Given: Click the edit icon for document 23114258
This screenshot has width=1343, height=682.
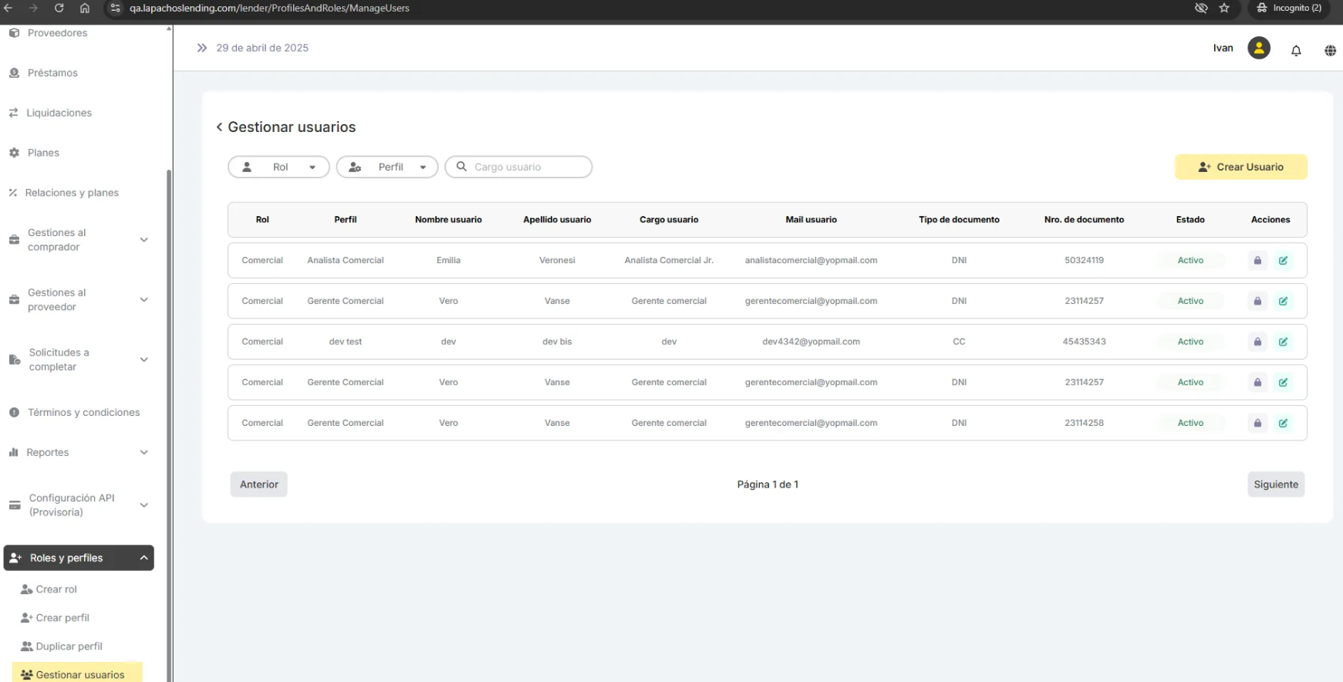Looking at the screenshot, I should pyautogui.click(x=1283, y=423).
